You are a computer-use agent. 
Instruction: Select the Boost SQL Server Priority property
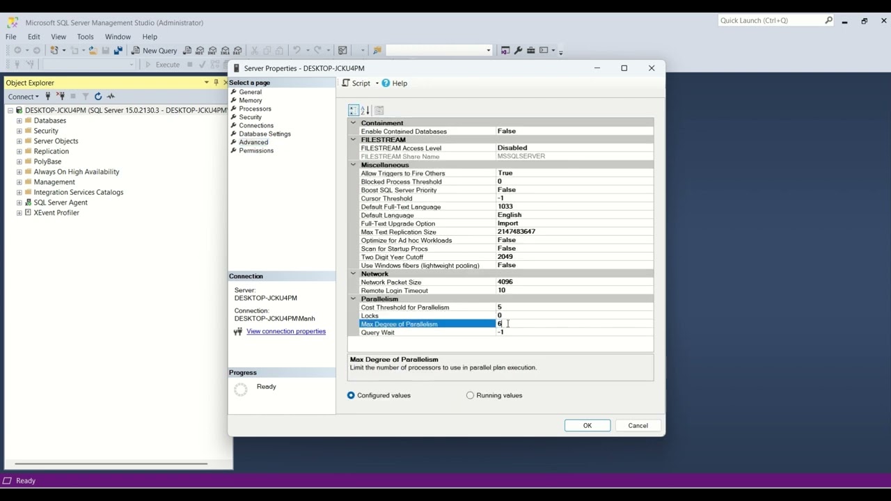click(506, 190)
